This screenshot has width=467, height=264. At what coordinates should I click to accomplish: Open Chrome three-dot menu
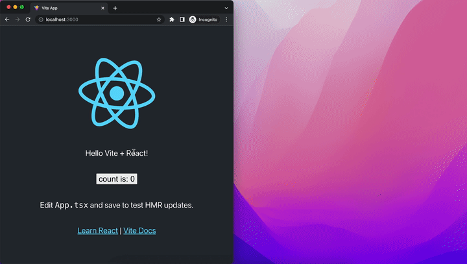(x=226, y=19)
